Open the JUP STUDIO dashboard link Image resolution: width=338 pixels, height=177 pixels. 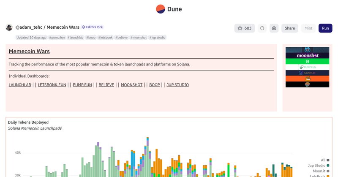(x=177, y=85)
